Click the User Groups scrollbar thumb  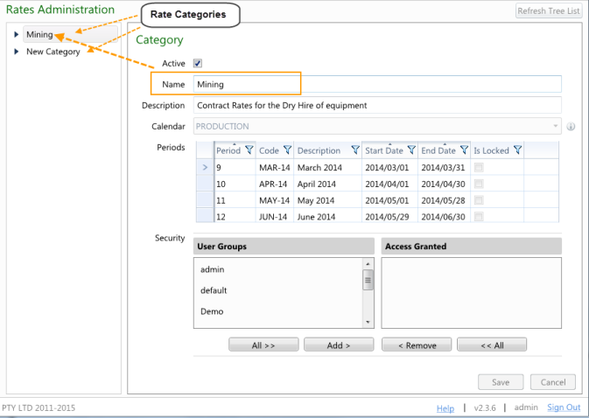(x=368, y=280)
